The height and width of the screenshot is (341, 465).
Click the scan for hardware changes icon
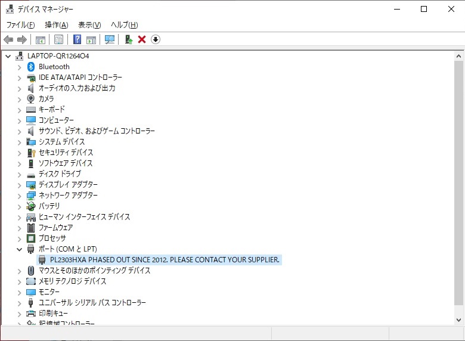(110, 39)
